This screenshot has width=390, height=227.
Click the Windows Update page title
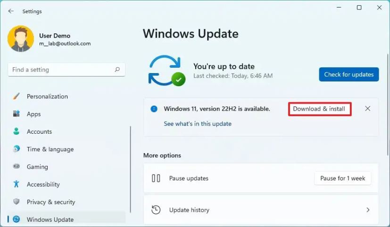pos(191,34)
